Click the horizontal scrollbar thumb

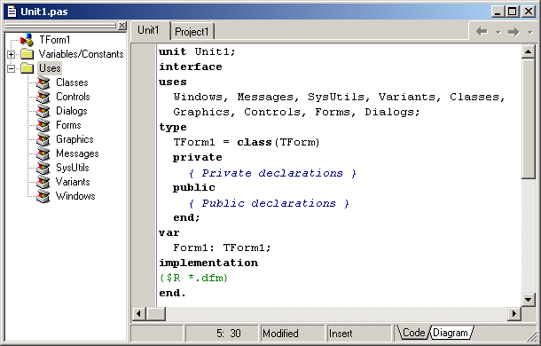coord(156,313)
